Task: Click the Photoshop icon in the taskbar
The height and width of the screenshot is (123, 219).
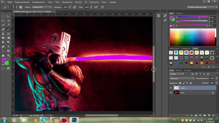Action: (x=74, y=120)
